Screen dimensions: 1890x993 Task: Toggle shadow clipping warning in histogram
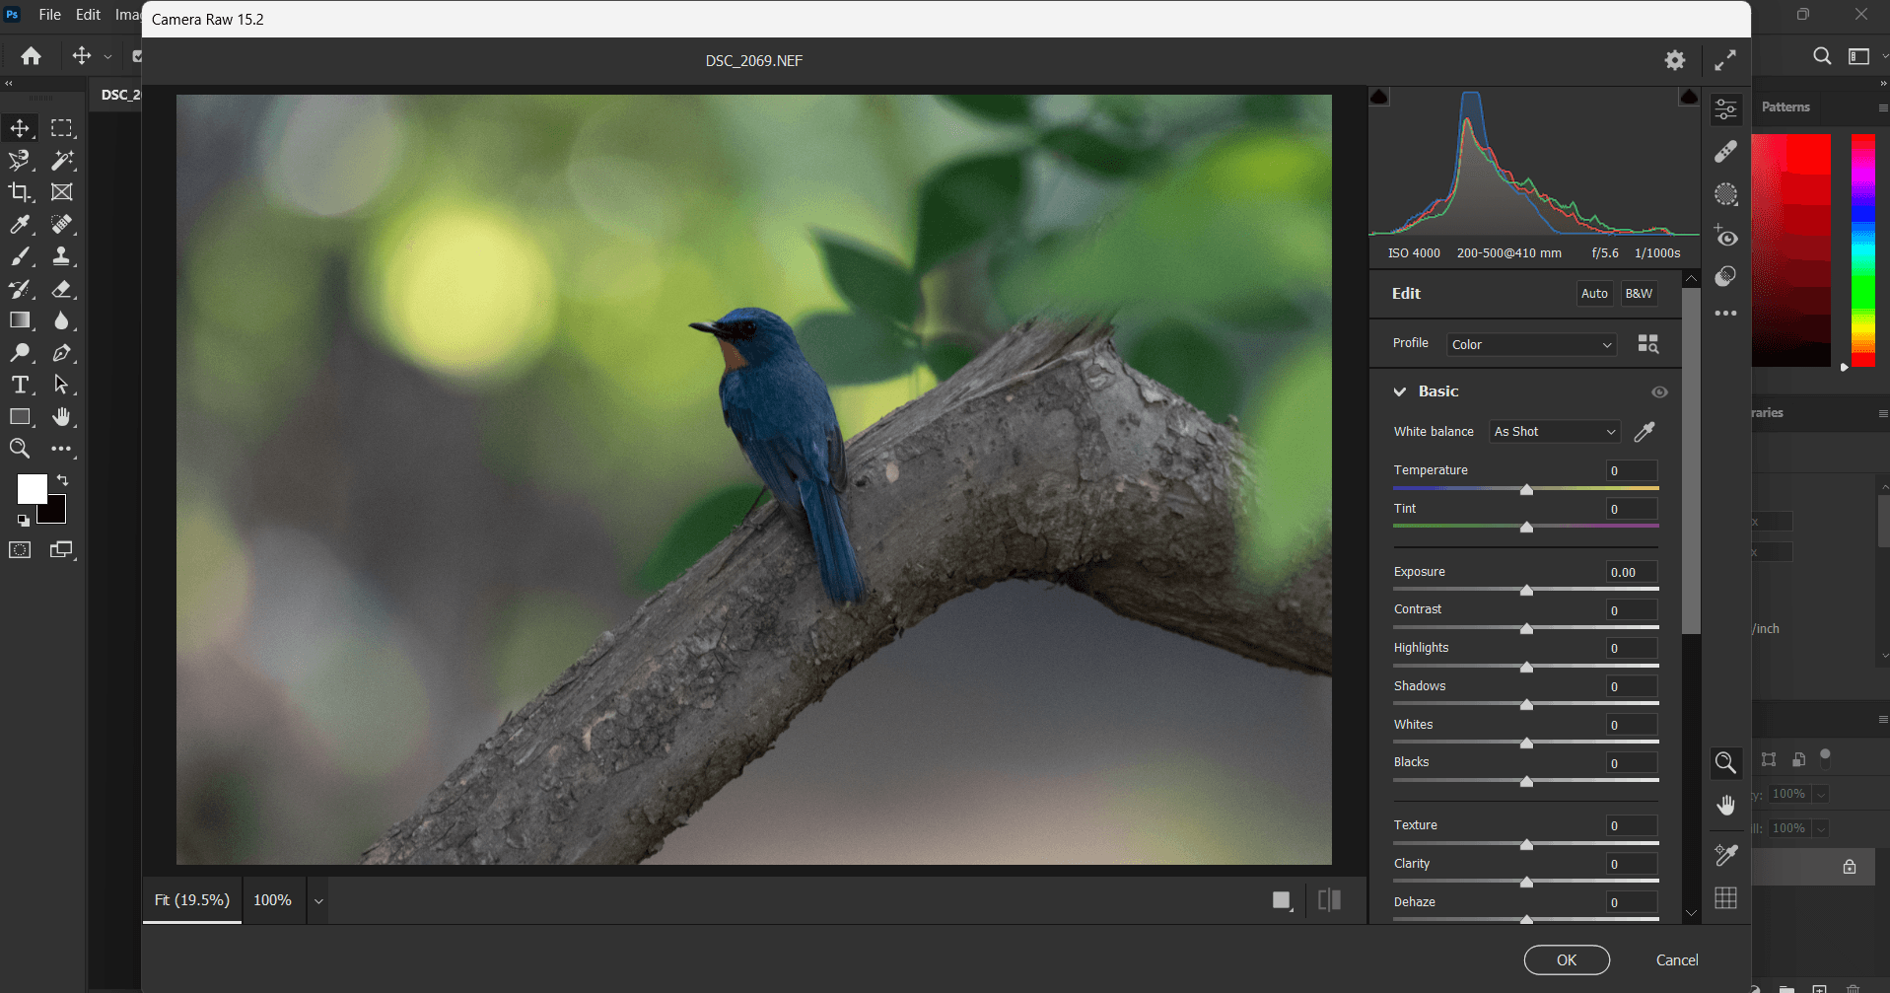[x=1379, y=97]
